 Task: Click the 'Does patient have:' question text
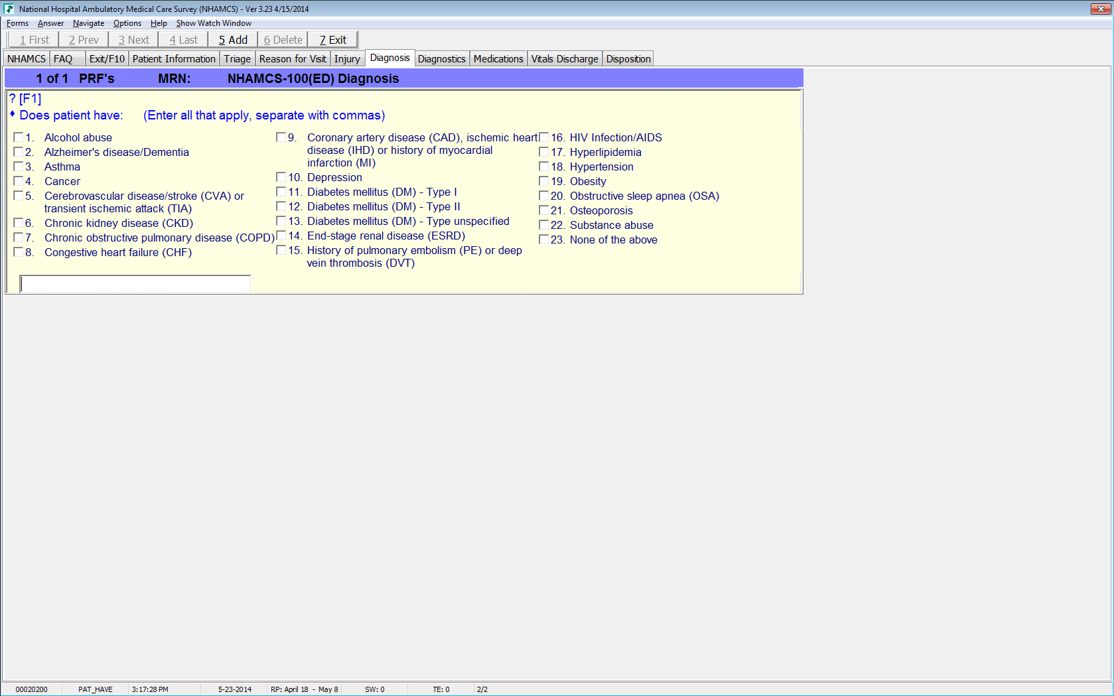click(x=72, y=115)
